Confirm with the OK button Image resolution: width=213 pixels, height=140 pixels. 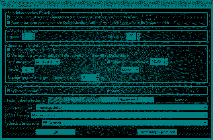(x=56, y=132)
